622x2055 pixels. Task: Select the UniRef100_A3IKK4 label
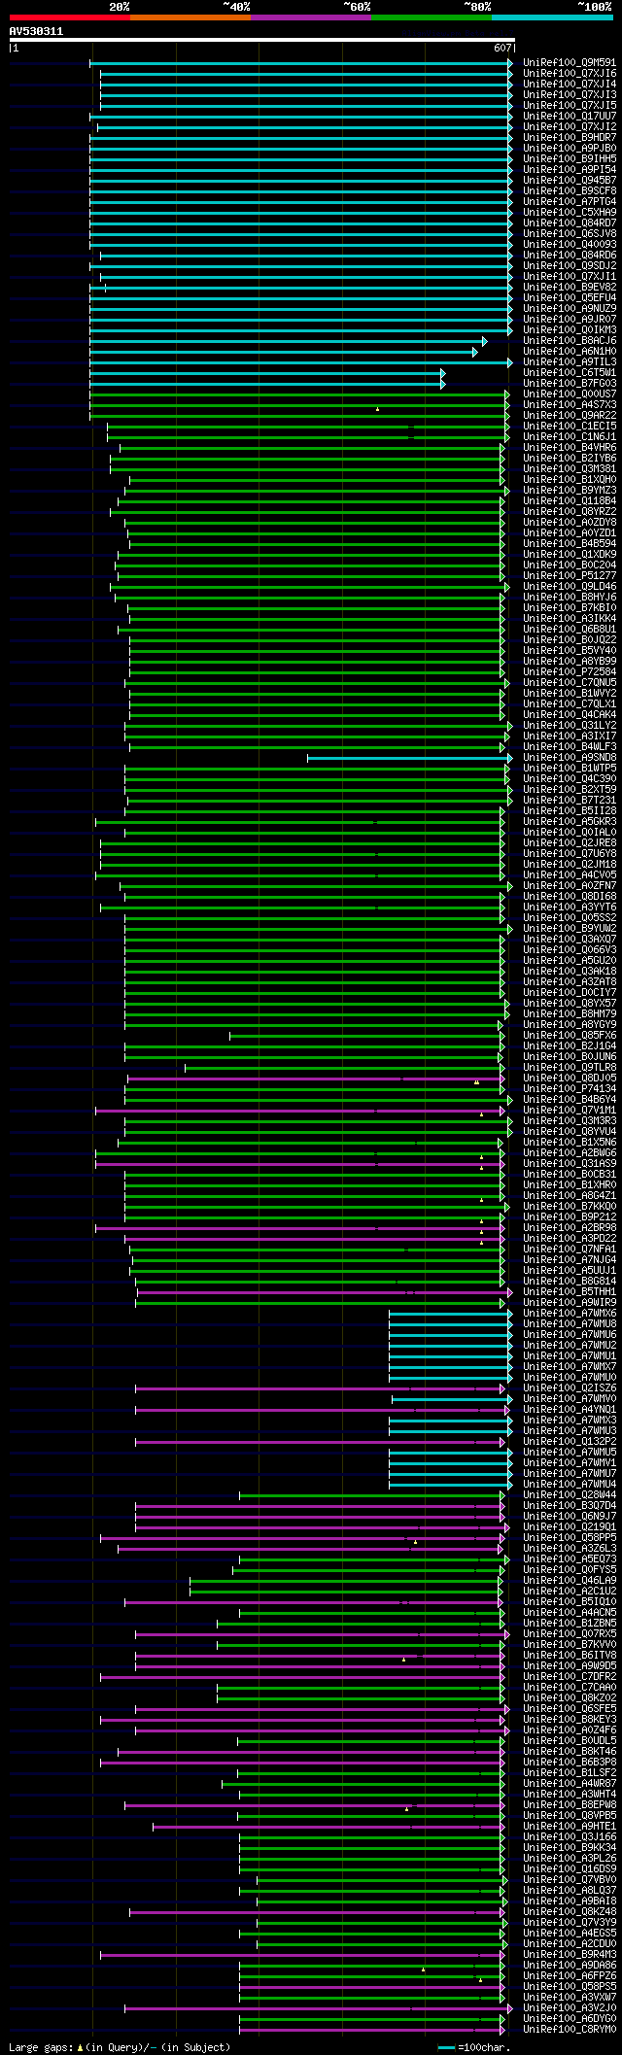pos(570,618)
